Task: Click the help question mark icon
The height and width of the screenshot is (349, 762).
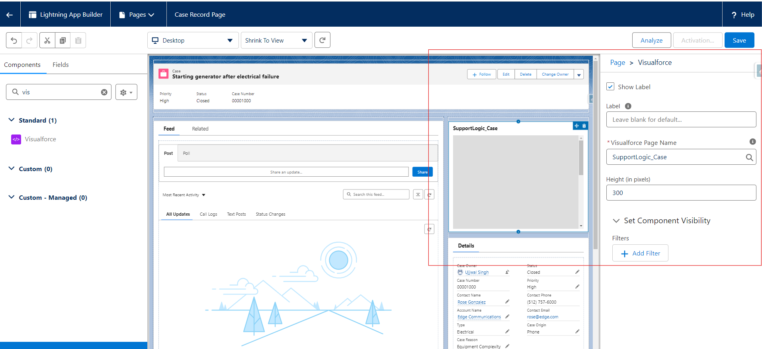Action: (x=734, y=15)
